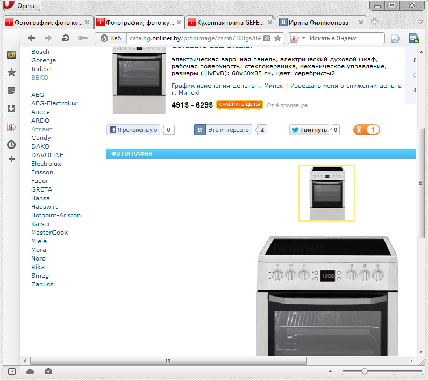Bookmark page with the star icon

pyautogui.click(x=278, y=38)
